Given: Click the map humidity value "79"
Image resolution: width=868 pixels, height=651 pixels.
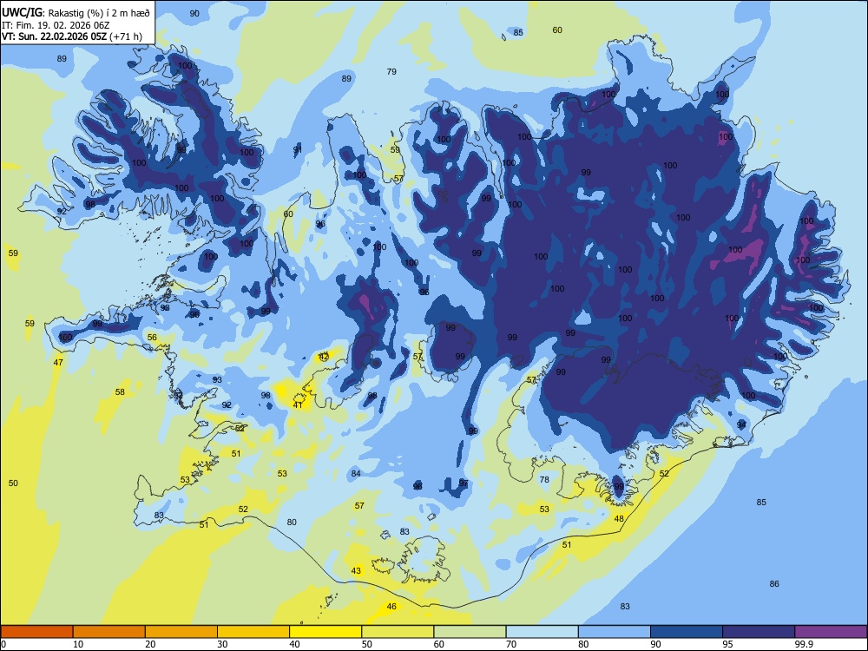Looking at the screenshot, I should 391,71.
